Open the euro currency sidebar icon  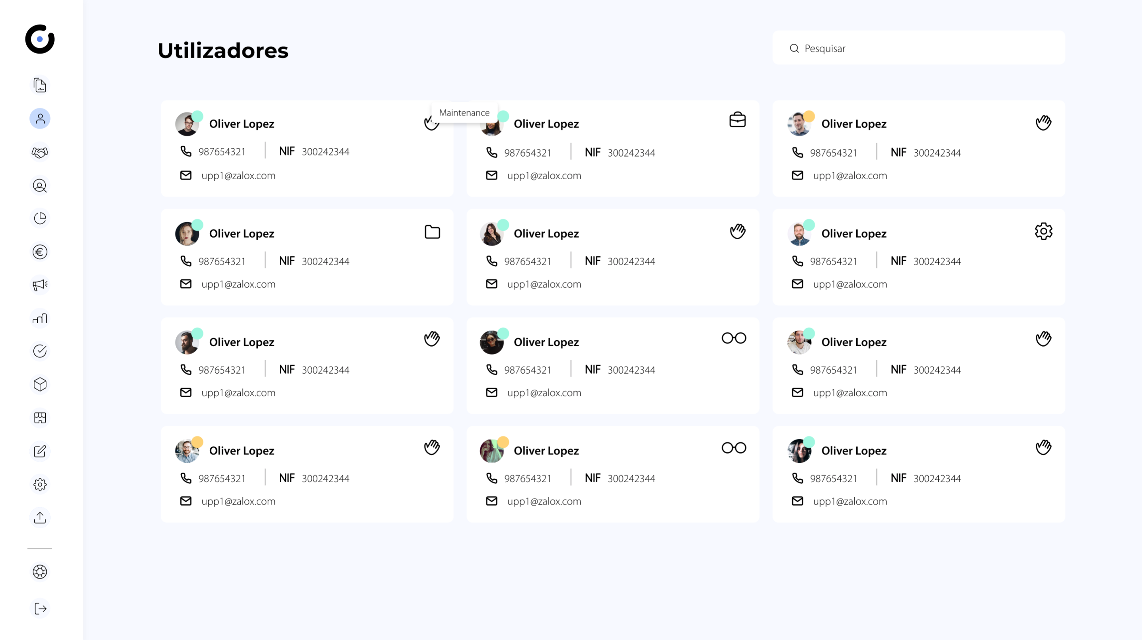40,252
